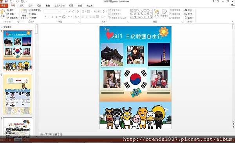
Task: Toggle Strikethrough formatting
Action: pyautogui.click(x=60, y=16)
